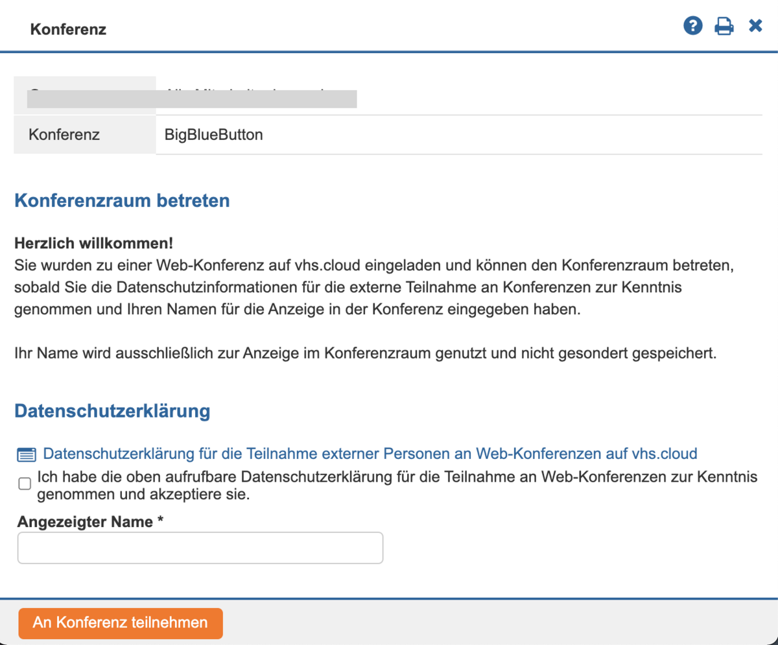This screenshot has height=645, width=778.
Task: Click the 'Angezeigter Name *' field label
Action: point(84,522)
